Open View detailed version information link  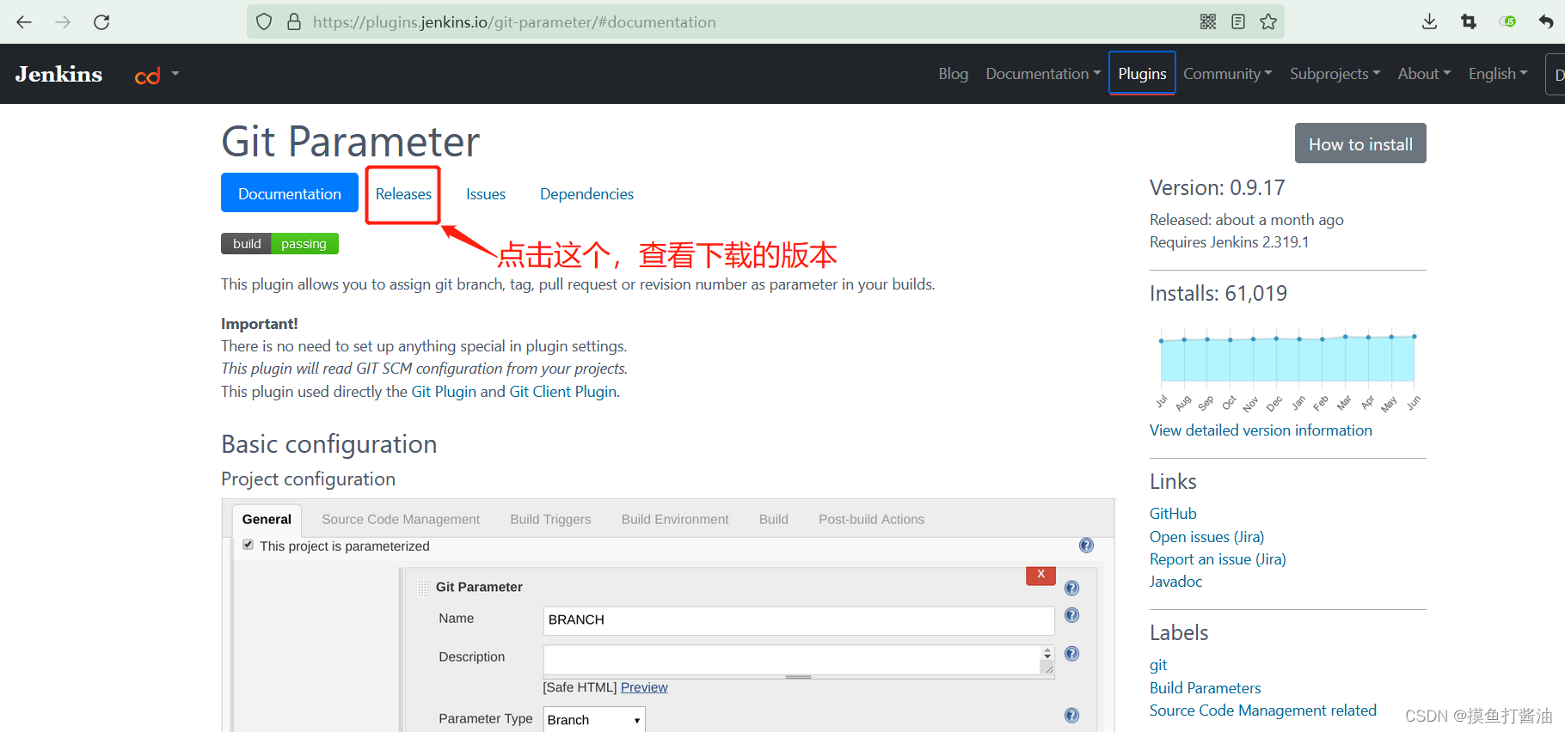(x=1261, y=430)
